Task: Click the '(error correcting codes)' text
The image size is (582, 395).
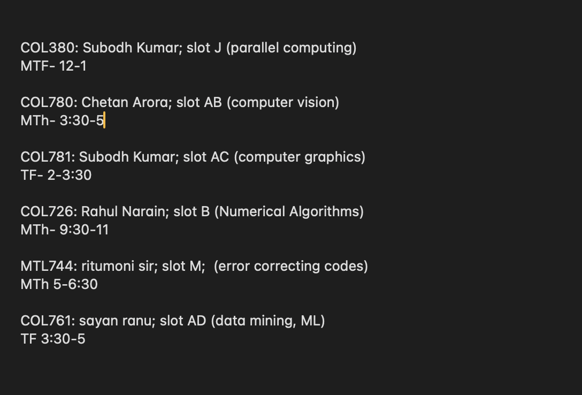Action: 290,267
